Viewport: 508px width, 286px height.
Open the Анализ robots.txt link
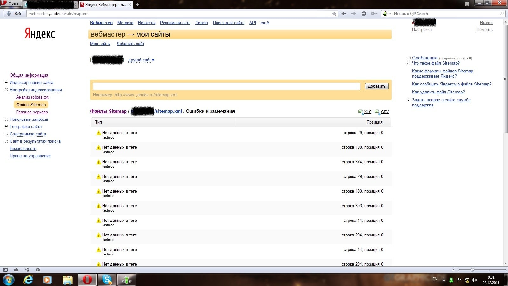point(32,97)
